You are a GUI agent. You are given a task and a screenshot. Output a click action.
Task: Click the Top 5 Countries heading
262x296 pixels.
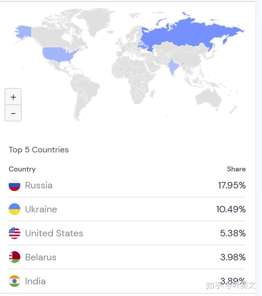click(39, 150)
